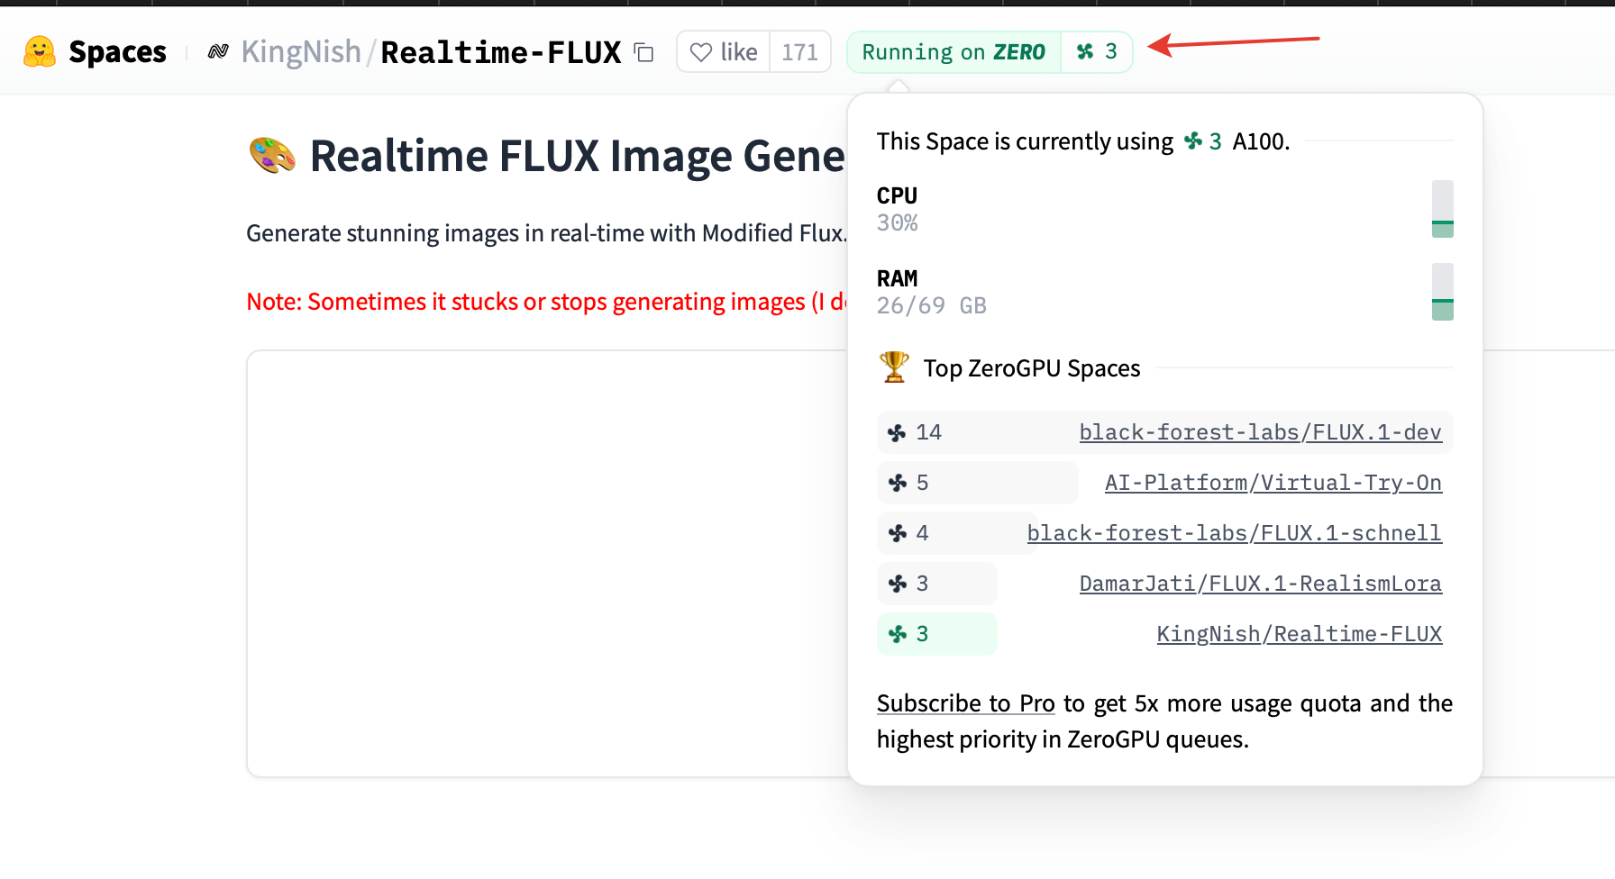Screen dimensions: 1615x879
Task: Open the KingNish/Realtime-FLUX link in the list
Action: [x=1299, y=634]
